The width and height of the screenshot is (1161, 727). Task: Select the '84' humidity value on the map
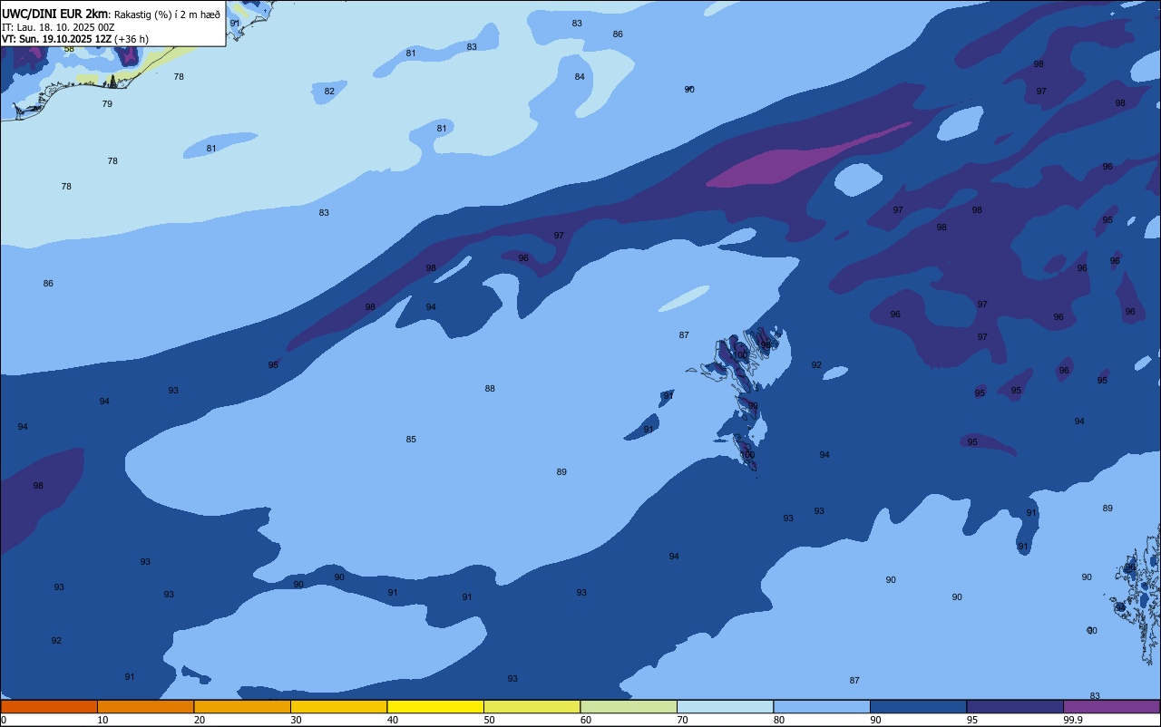(580, 76)
